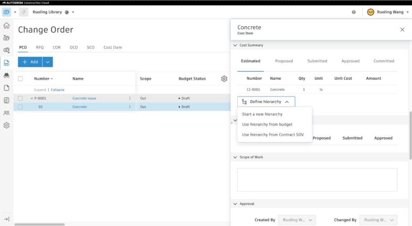Click the Scope column header
Viewport: 412px width, 226px height.
(146, 79)
